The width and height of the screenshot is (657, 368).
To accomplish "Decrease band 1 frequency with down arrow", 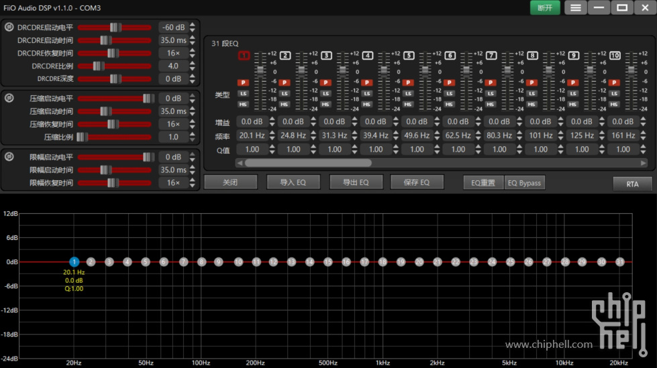I will 272,138.
